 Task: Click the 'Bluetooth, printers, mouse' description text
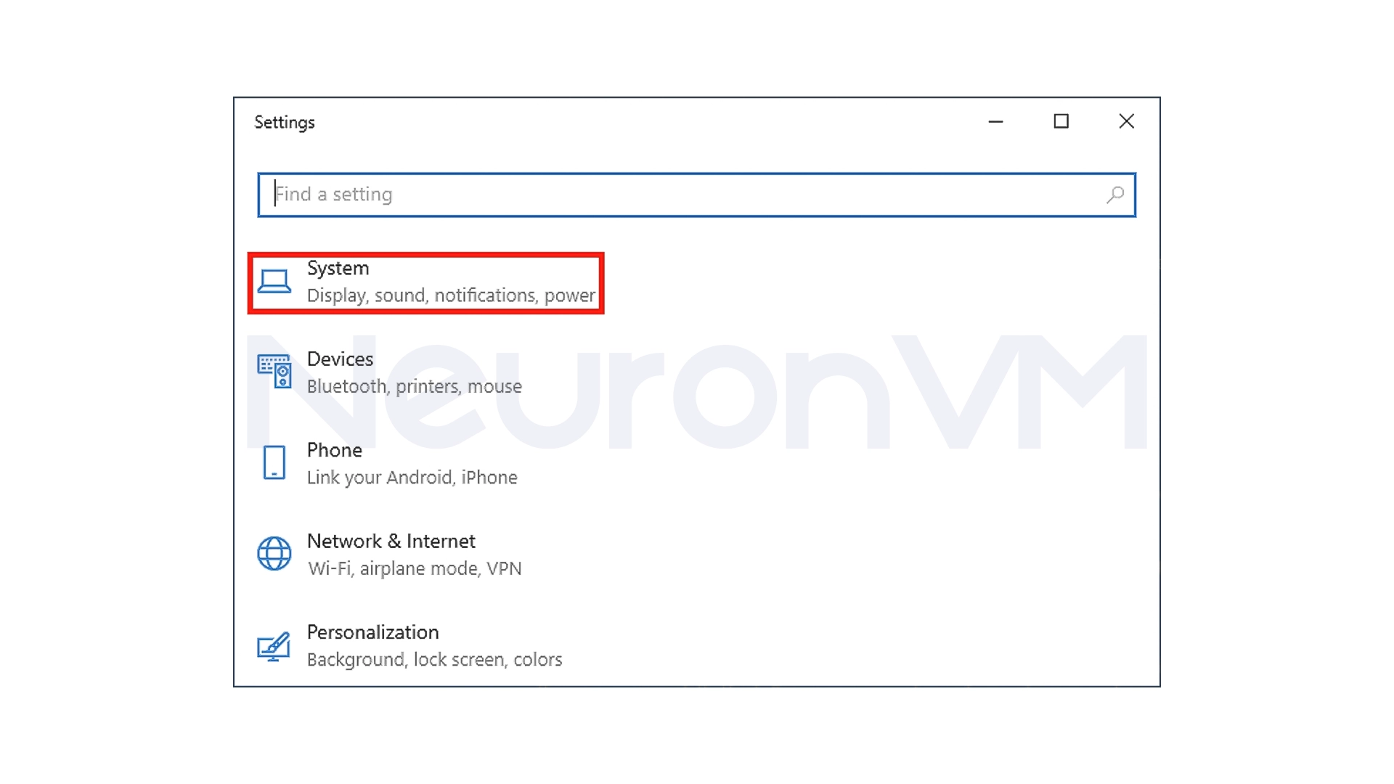click(414, 386)
